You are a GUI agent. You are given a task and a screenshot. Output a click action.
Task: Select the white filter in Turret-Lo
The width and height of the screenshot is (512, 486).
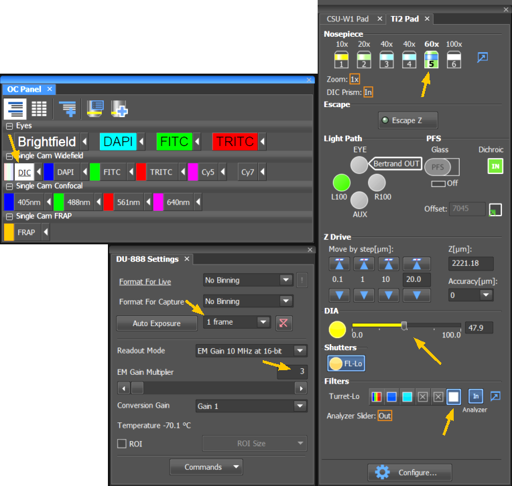click(453, 397)
